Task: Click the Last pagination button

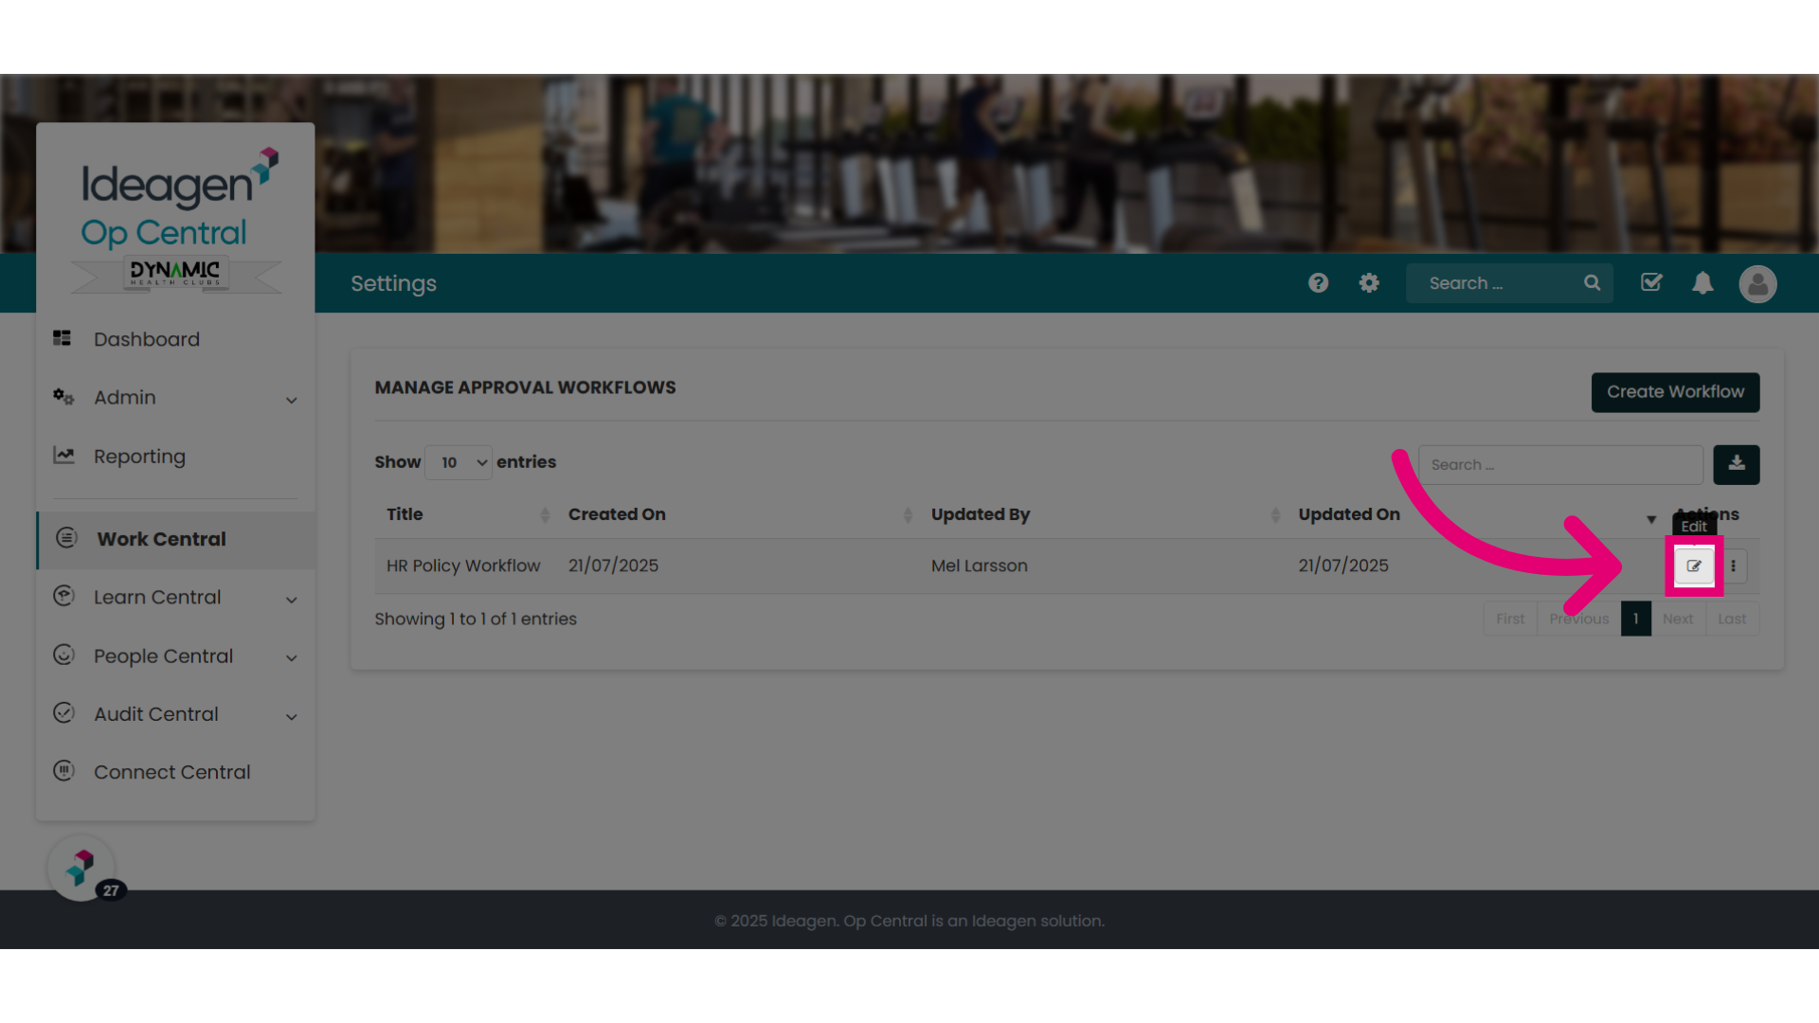Action: (1732, 619)
